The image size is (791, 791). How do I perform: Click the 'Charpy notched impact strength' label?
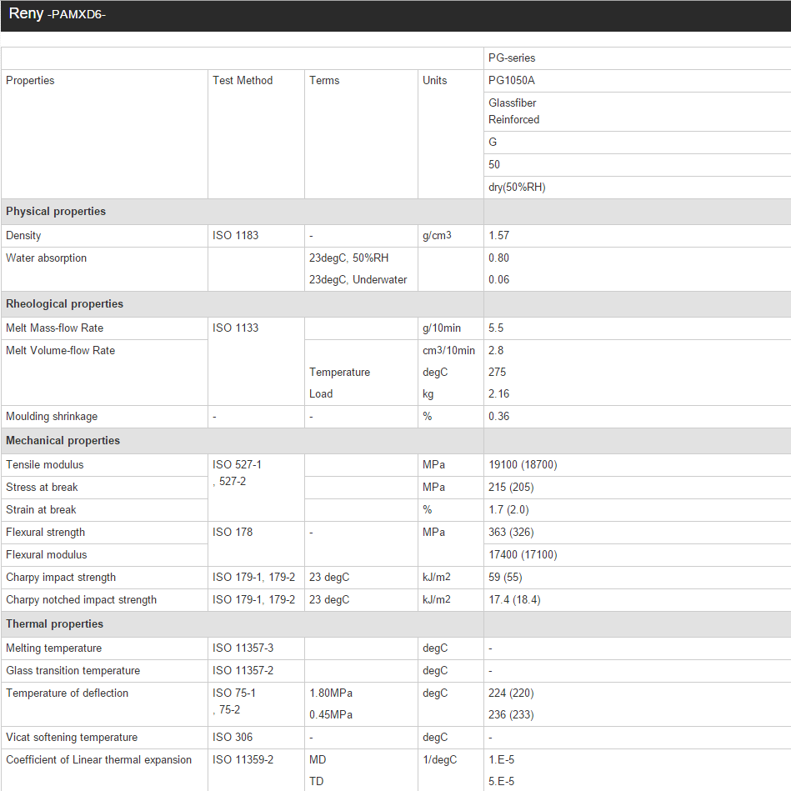click(81, 600)
